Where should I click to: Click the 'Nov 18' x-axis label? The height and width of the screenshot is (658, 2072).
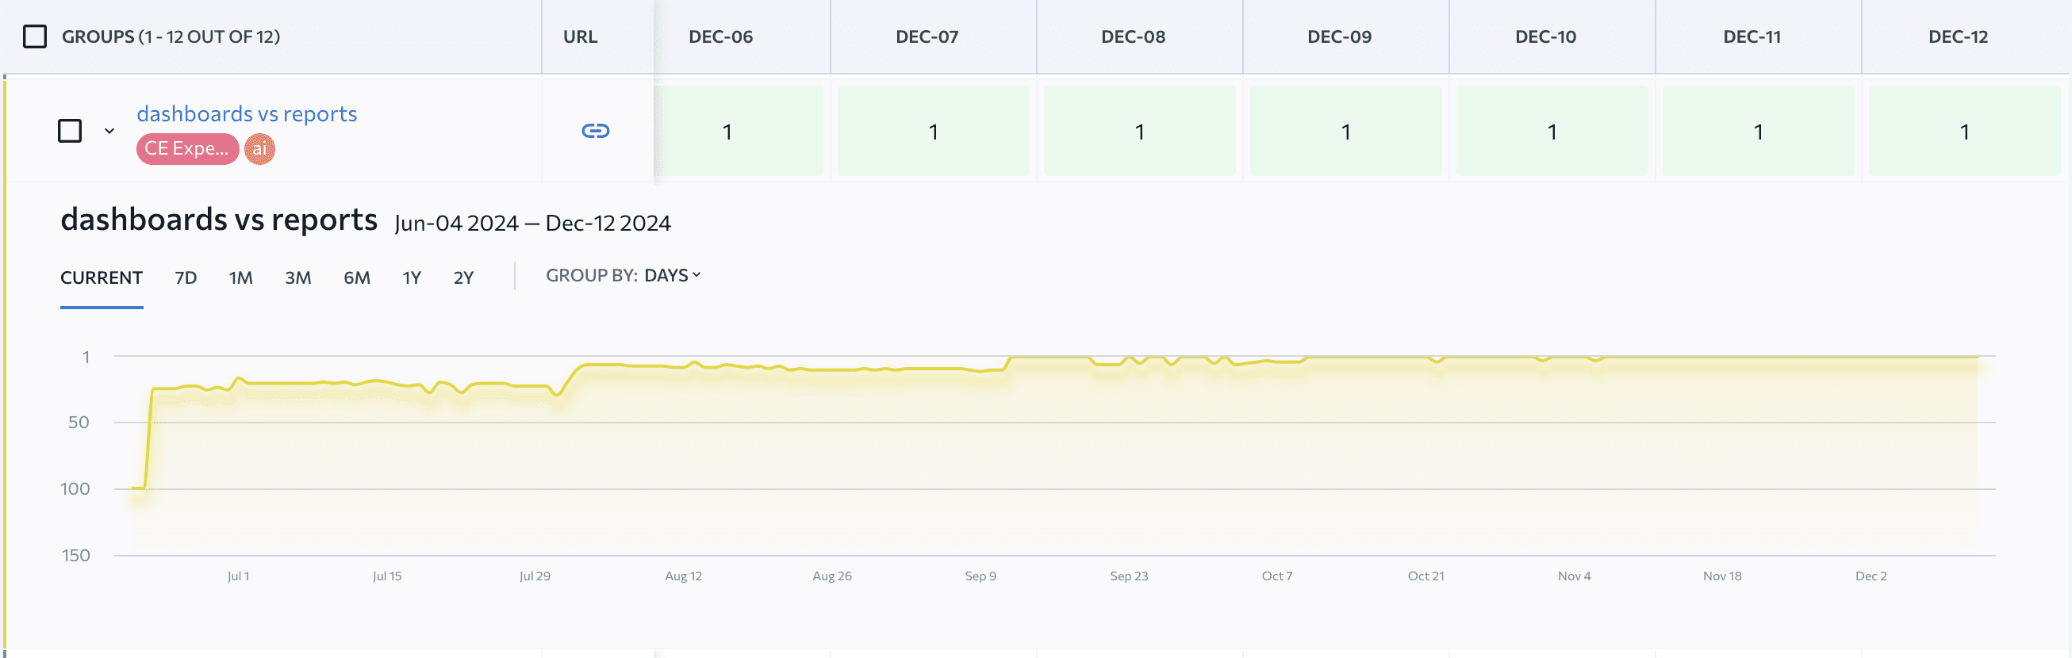coord(1722,576)
